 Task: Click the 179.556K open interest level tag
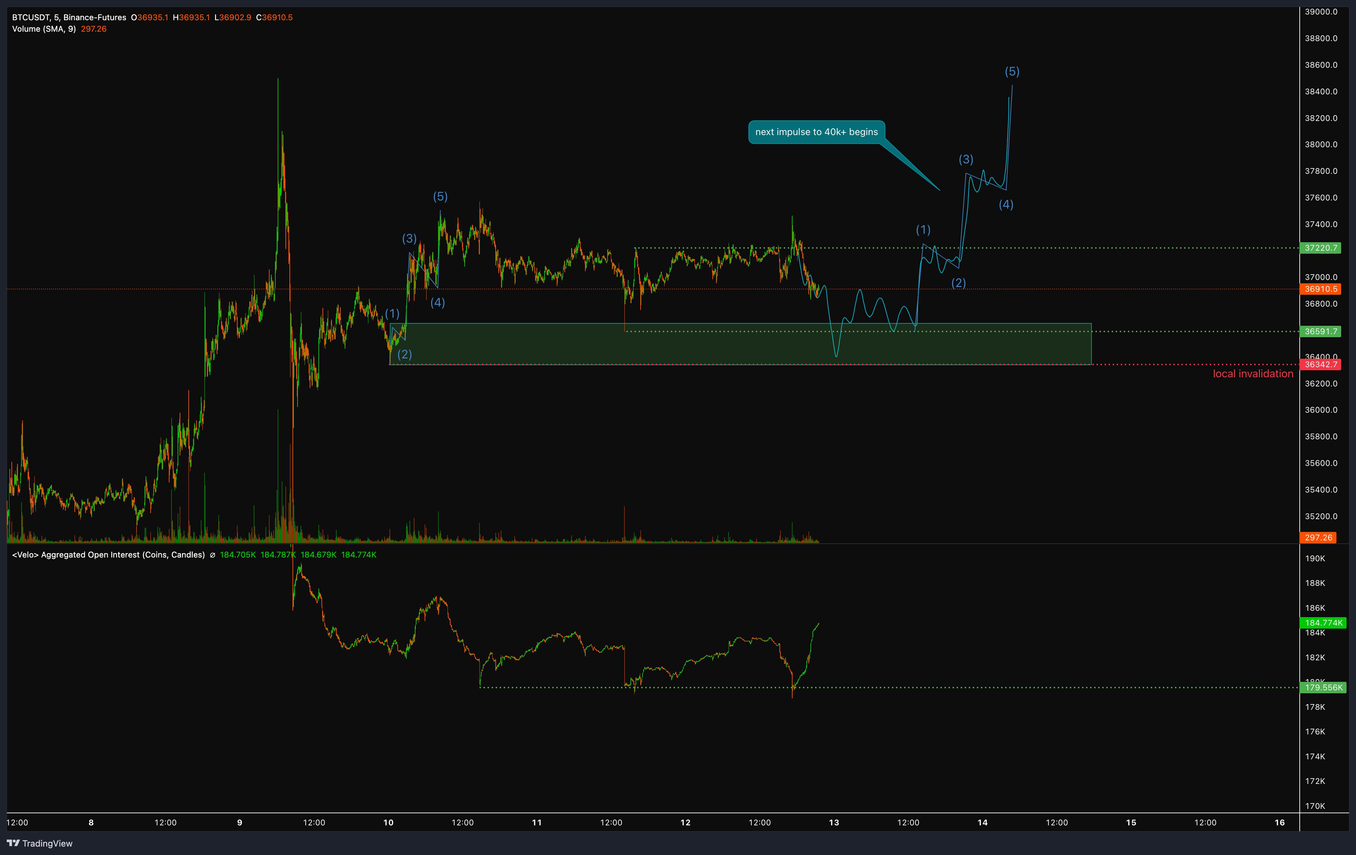pyautogui.click(x=1323, y=687)
